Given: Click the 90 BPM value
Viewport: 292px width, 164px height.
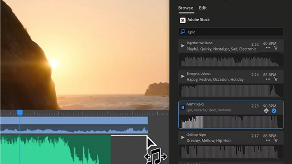Looking at the screenshot, I should pos(269,106).
